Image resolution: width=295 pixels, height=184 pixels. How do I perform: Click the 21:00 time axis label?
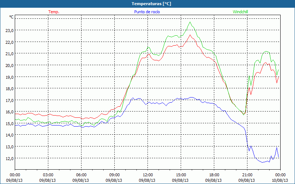[247, 175]
